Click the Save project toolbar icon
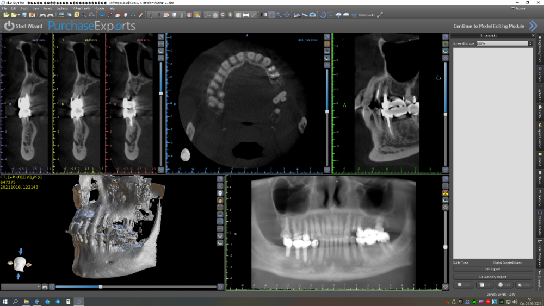Image resolution: width=544 pixels, height=306 pixels. pyautogui.click(x=24, y=15)
